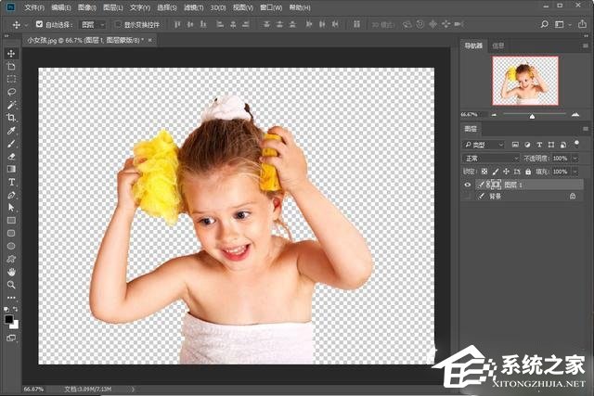Enable the 显示变换控件 checkbox

pyautogui.click(x=117, y=25)
